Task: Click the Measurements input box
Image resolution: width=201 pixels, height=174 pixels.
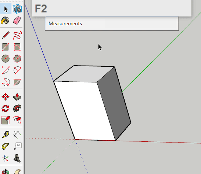Action: [112, 24]
